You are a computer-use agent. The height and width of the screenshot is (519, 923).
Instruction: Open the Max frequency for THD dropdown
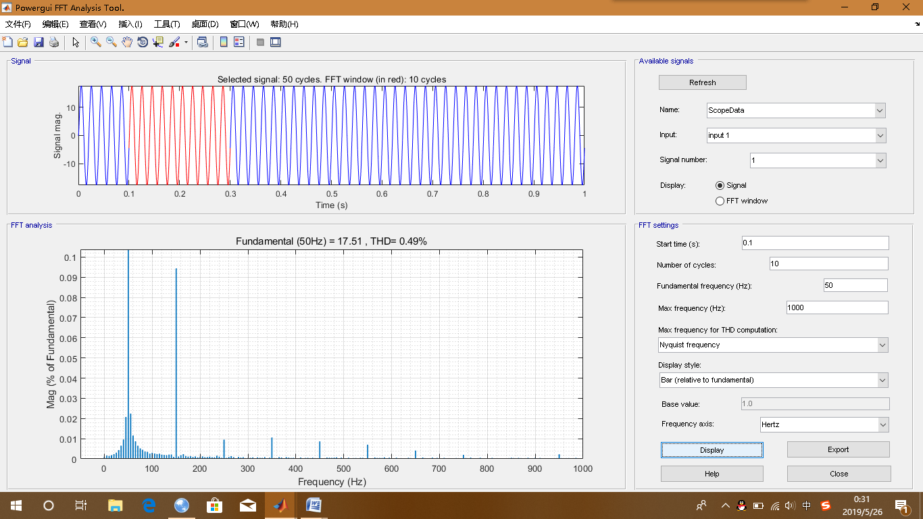(x=773, y=345)
